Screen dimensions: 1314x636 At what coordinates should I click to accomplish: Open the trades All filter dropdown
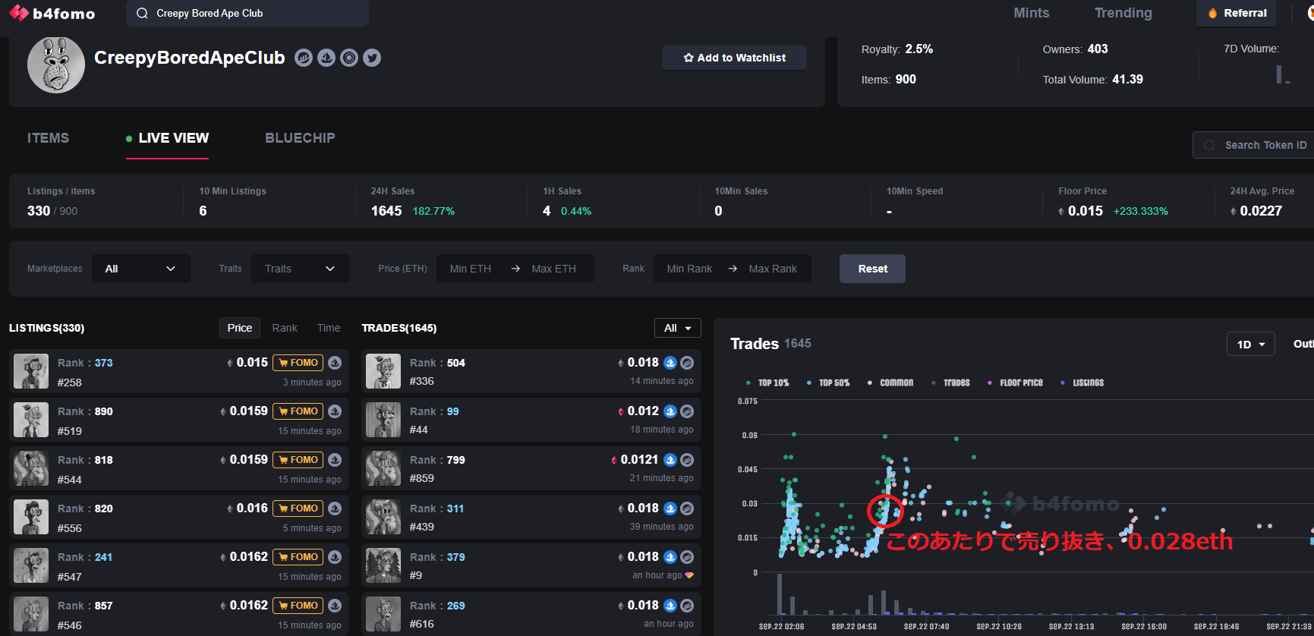pos(678,328)
